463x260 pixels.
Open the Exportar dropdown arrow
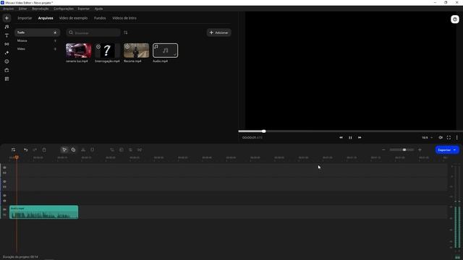pyautogui.click(x=455, y=149)
